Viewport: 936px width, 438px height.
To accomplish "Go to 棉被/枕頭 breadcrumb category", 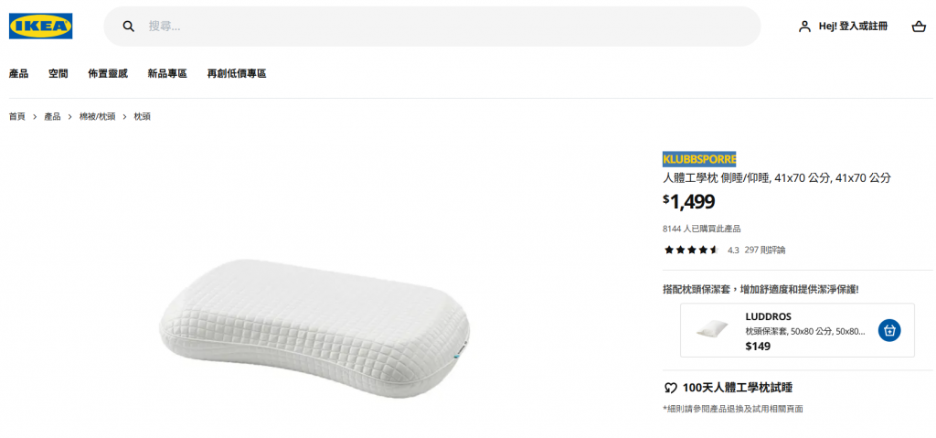I will click(x=97, y=117).
